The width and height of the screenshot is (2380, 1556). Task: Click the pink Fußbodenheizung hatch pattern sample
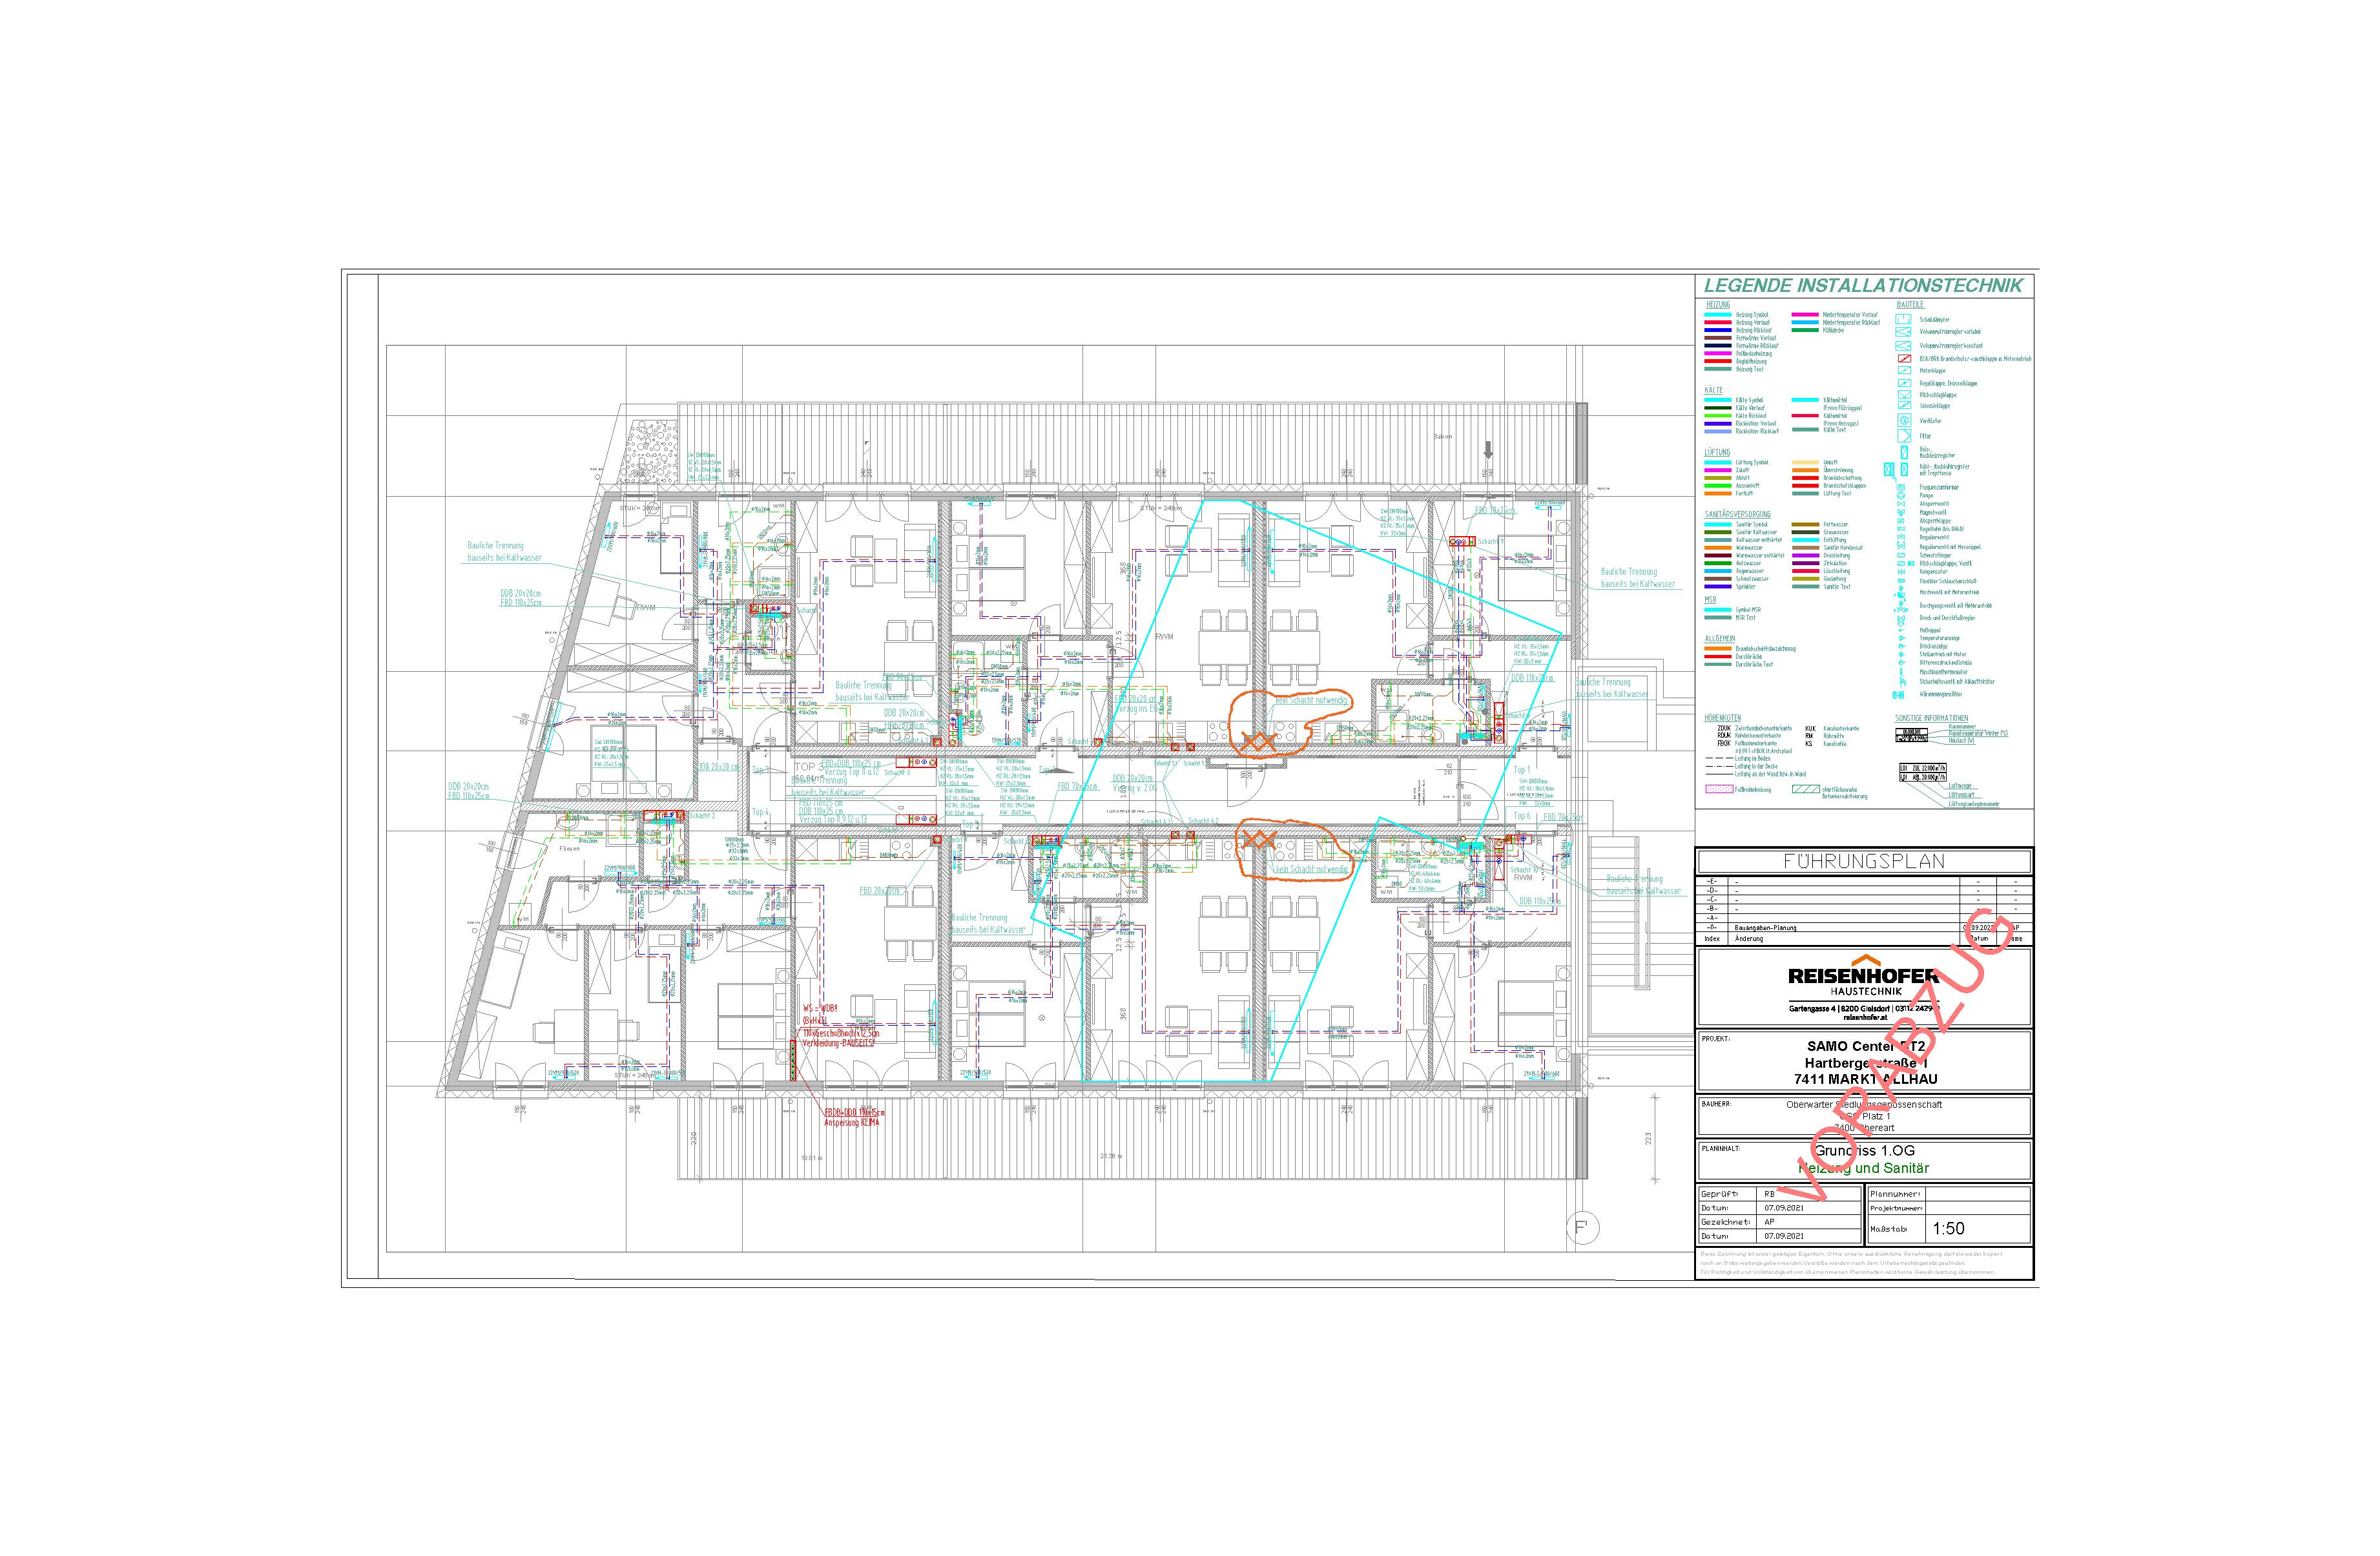pyautogui.click(x=1719, y=789)
